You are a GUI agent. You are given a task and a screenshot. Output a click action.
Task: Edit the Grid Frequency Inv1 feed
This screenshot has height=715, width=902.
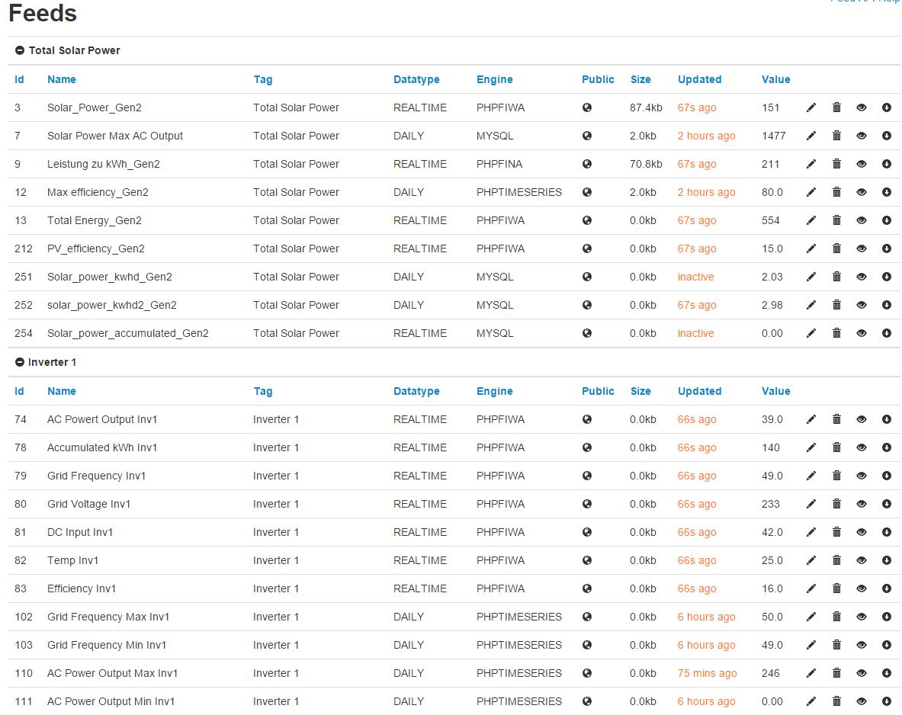tap(811, 476)
